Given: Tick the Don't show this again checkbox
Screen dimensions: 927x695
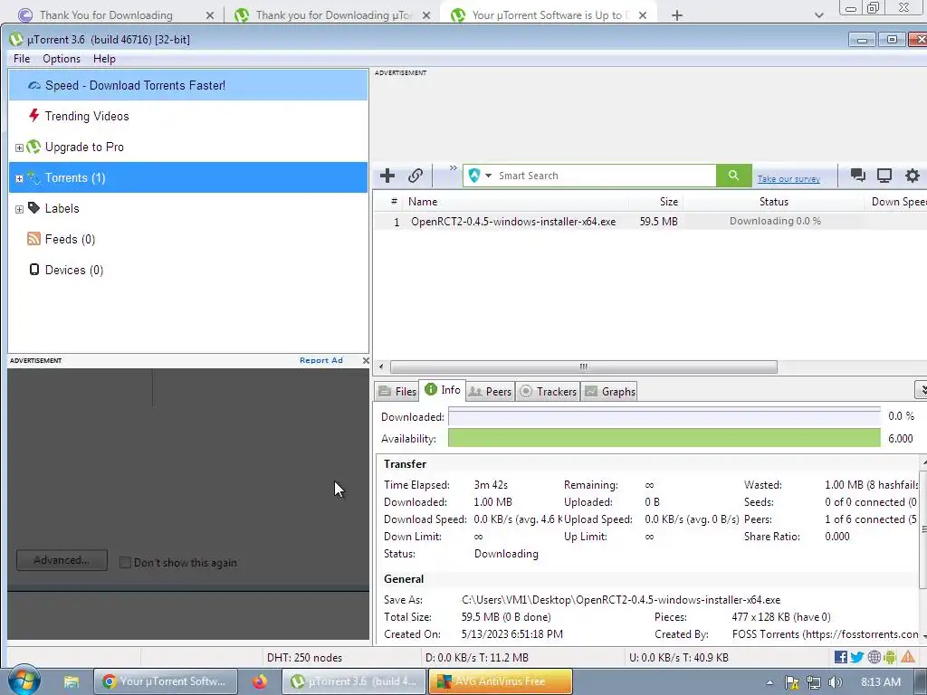Looking at the screenshot, I should tap(125, 562).
